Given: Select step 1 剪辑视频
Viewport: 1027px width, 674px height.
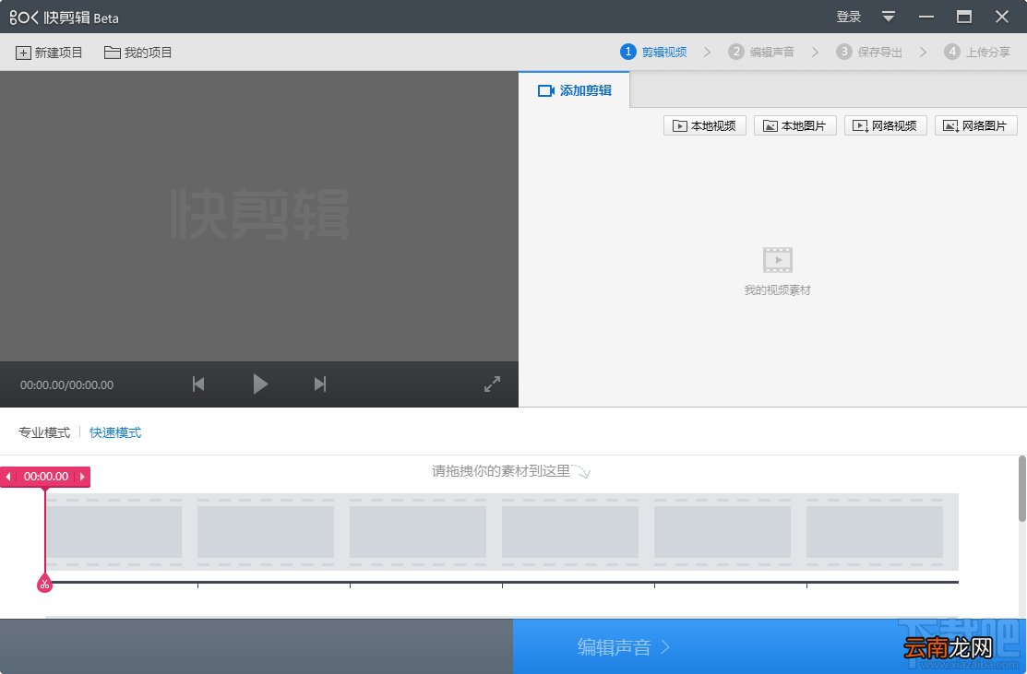Looking at the screenshot, I should tap(653, 52).
